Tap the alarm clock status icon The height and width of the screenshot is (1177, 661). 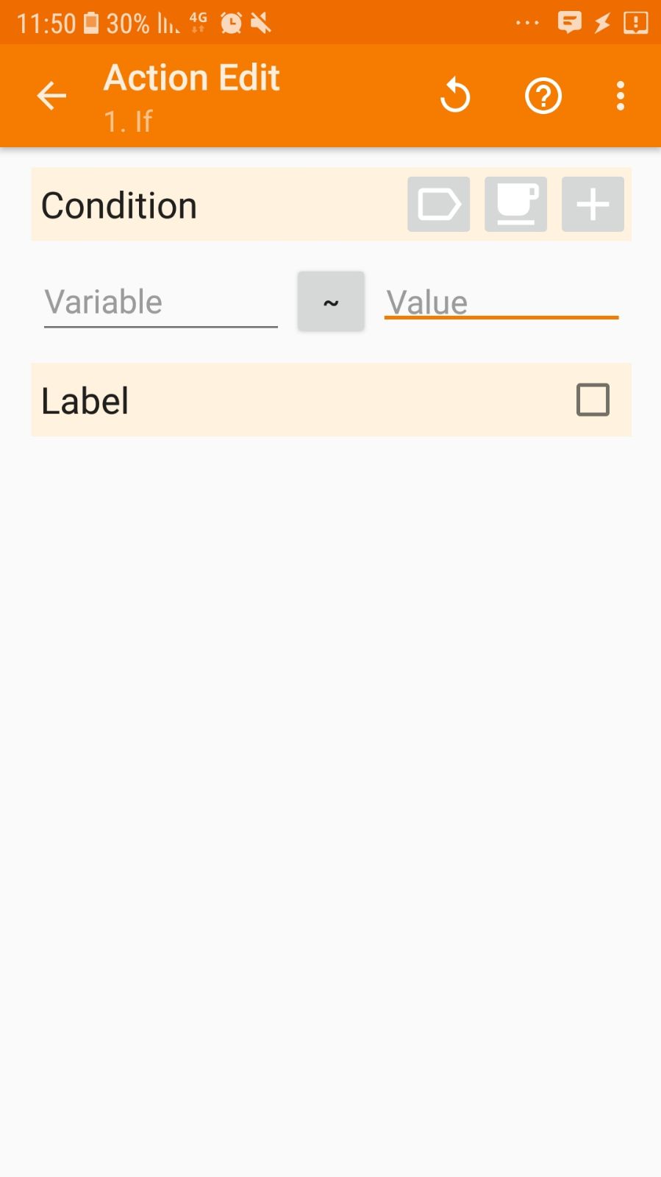click(232, 24)
